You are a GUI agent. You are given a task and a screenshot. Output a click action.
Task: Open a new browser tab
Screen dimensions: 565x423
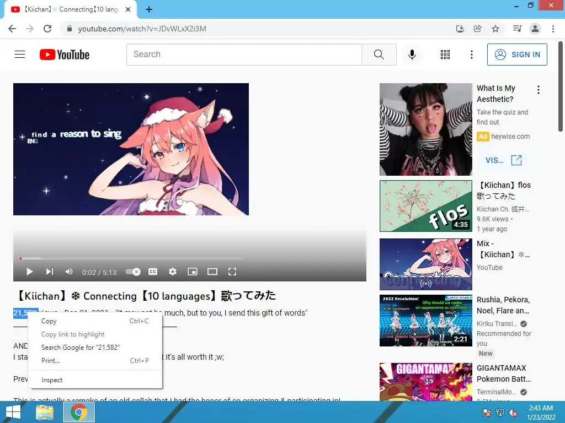pyautogui.click(x=149, y=10)
